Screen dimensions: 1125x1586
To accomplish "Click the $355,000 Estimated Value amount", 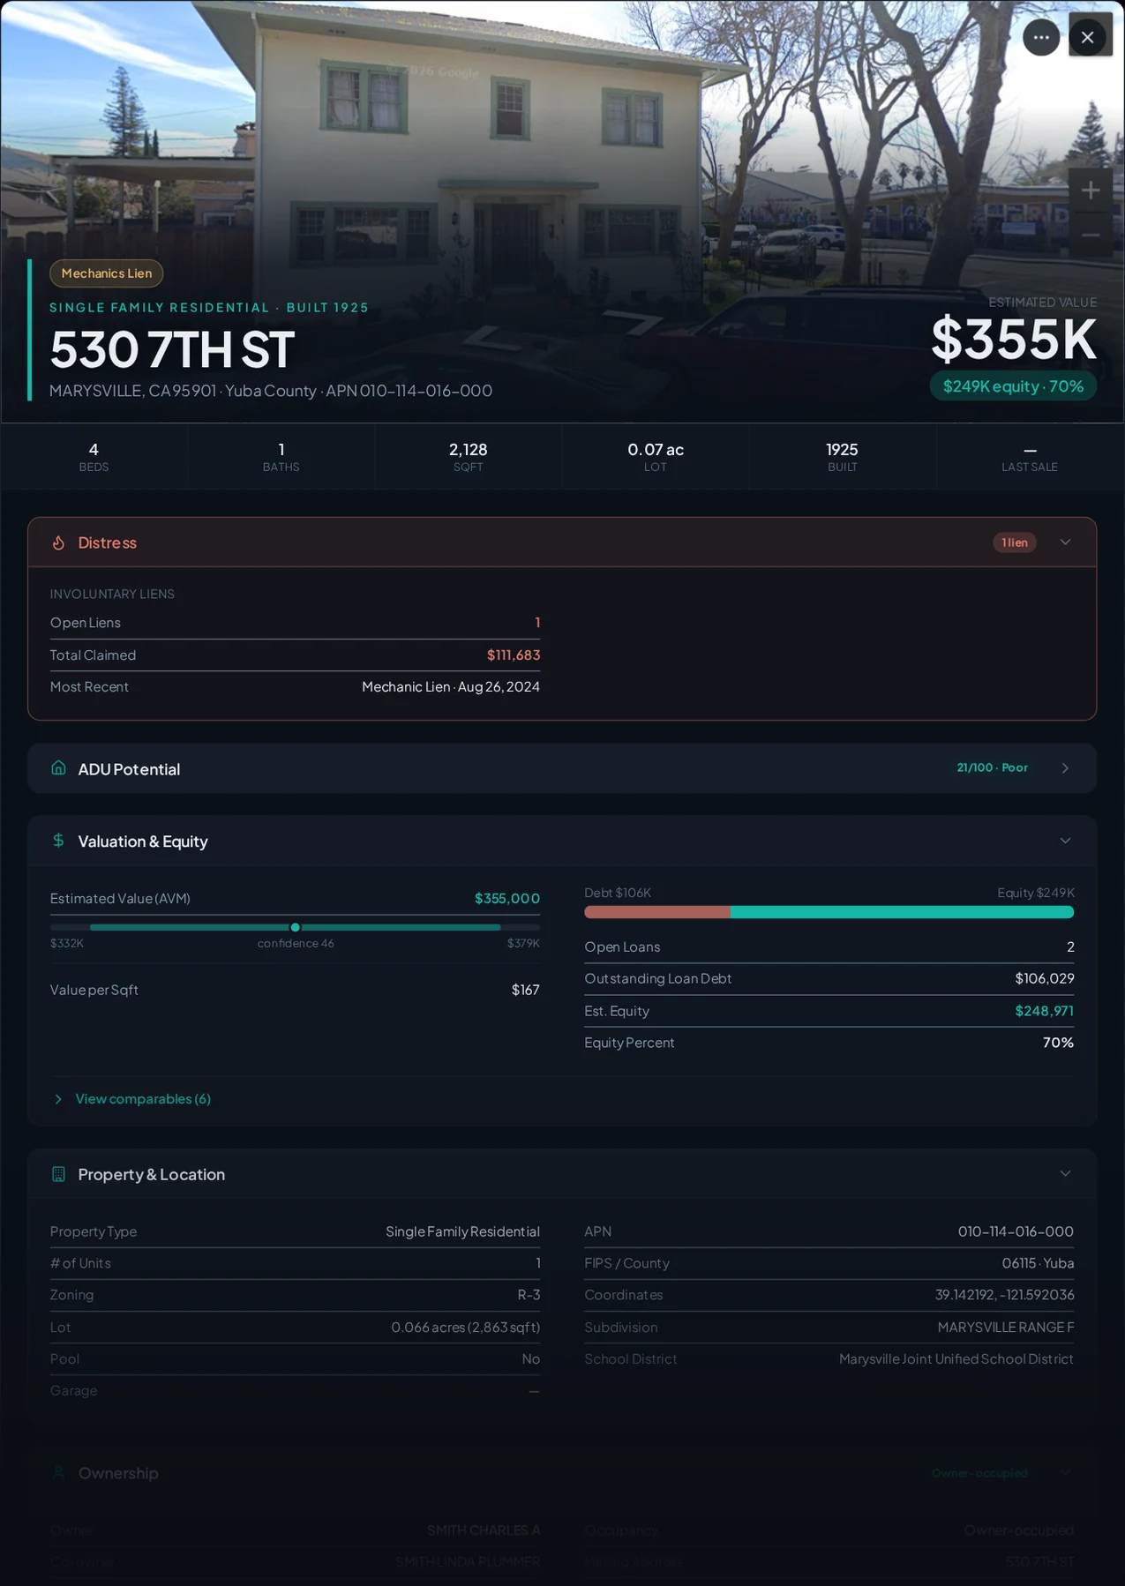I will pyautogui.click(x=507, y=899).
